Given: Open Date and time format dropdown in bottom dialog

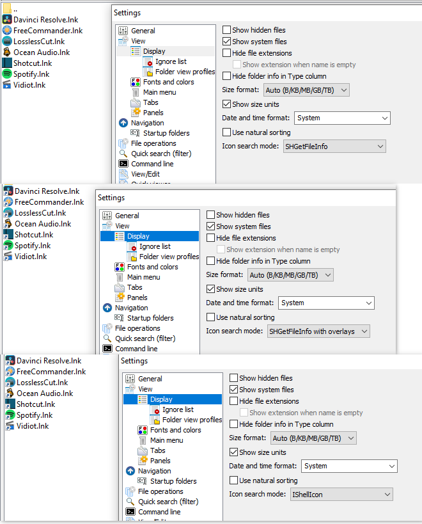Looking at the screenshot, I should [x=349, y=466].
